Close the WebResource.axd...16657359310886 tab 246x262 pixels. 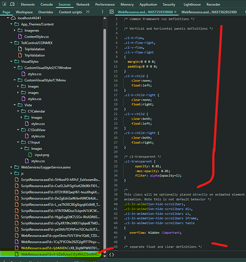(x=175, y=12)
